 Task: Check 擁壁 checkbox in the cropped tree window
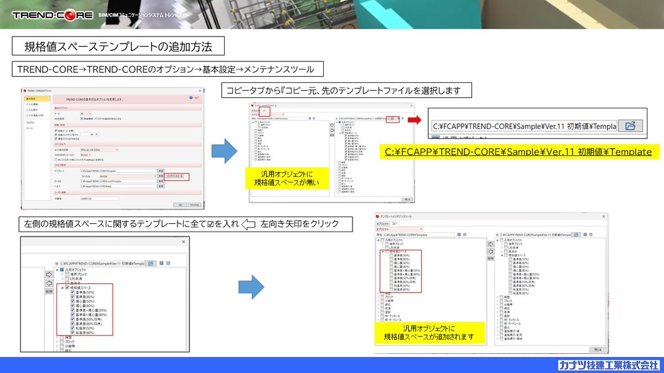[x=62, y=338]
